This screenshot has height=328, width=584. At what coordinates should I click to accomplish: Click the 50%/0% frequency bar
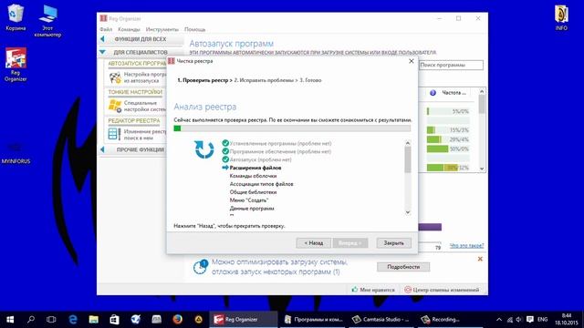point(448,149)
